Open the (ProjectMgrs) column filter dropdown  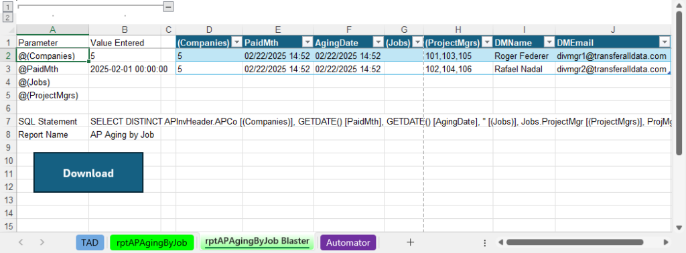pyautogui.click(x=487, y=42)
